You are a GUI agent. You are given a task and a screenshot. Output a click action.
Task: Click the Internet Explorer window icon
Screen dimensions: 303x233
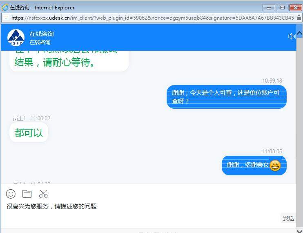(5, 7)
